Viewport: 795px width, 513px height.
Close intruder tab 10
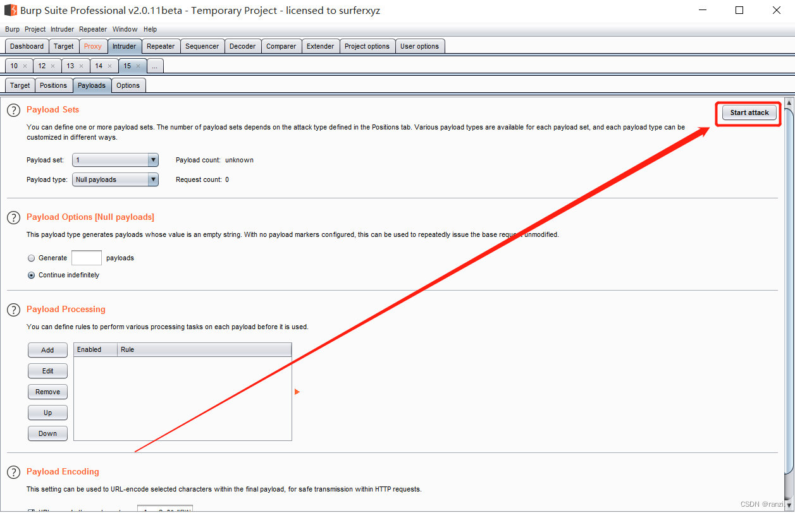coord(25,66)
